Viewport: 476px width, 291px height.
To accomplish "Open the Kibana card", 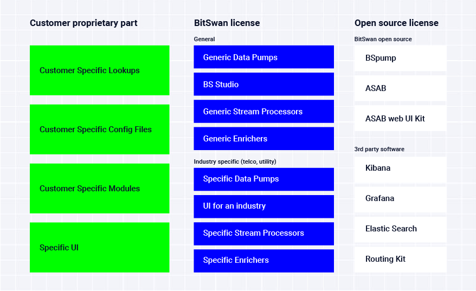I will click(x=401, y=169).
